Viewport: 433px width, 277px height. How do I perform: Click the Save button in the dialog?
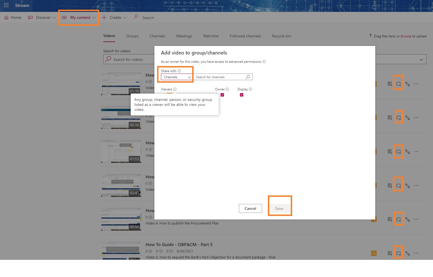(279, 208)
